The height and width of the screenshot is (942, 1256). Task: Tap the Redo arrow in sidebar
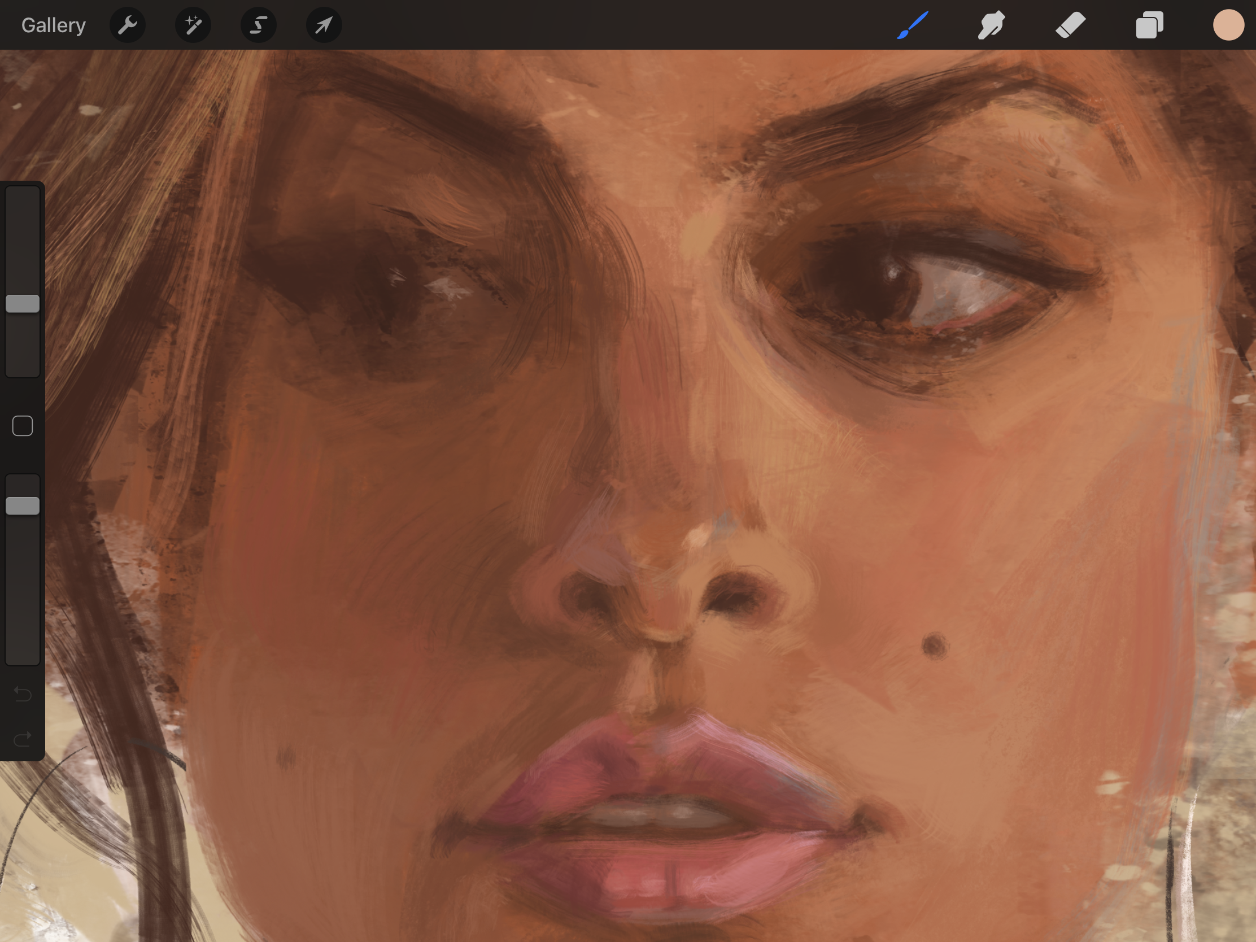tap(23, 739)
